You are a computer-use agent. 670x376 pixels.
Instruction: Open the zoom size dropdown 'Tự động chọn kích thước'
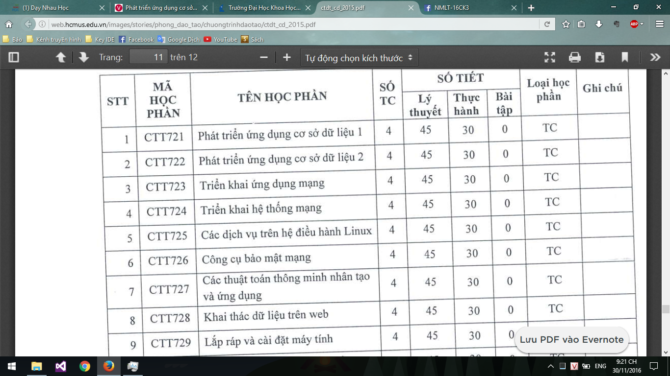(359, 58)
